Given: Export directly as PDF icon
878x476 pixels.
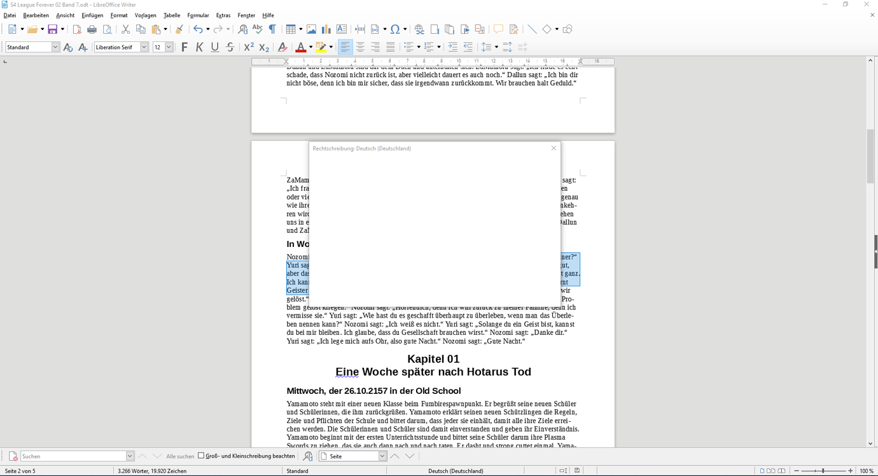Looking at the screenshot, I should click(x=77, y=29).
